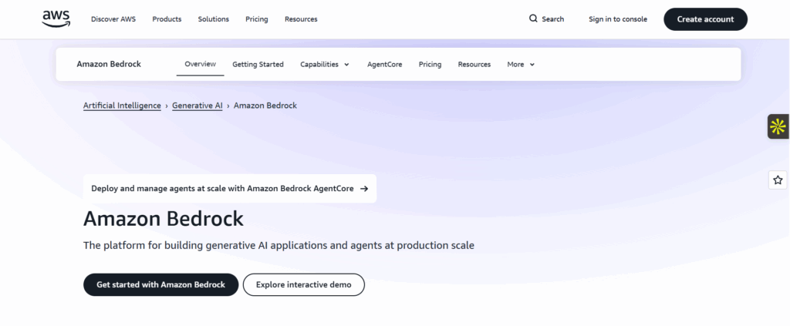Open the Deploy and manage agents banner
Screen dimensions: 790x326
230,189
